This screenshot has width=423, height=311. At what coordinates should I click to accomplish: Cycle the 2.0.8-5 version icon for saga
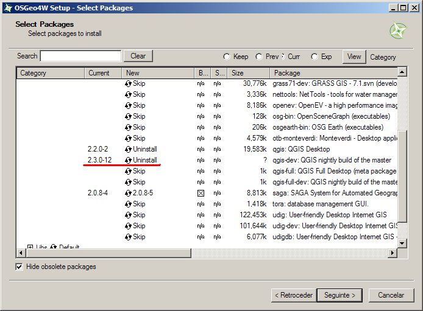(x=128, y=194)
